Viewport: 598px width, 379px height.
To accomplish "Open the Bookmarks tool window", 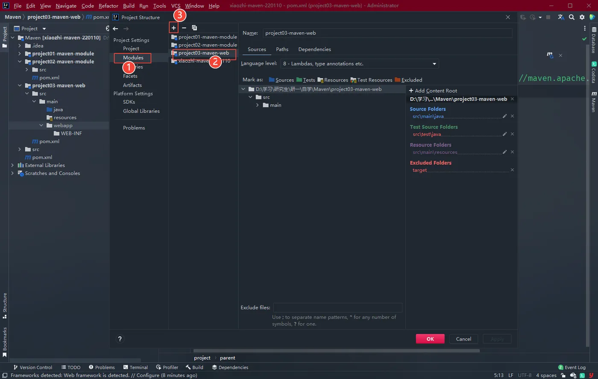I will [5, 342].
